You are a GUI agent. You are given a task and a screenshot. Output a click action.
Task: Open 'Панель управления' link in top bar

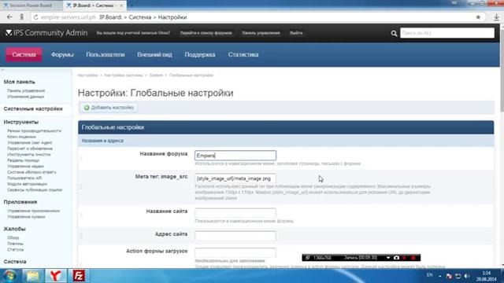261,33
